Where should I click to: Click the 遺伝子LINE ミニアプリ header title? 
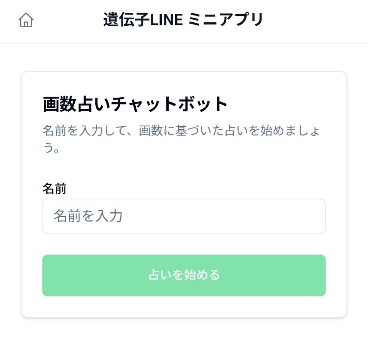coord(183,20)
